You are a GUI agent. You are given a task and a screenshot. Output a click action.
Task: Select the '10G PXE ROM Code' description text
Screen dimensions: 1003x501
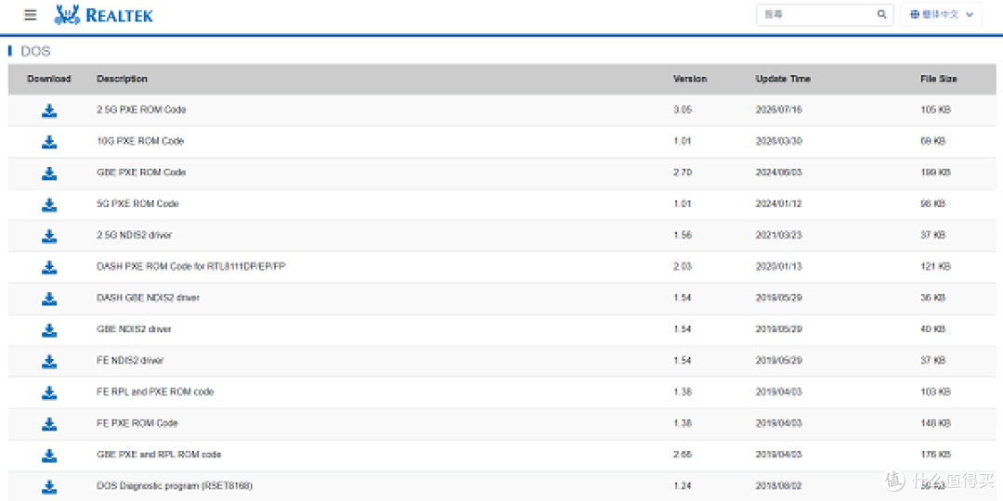pyautogui.click(x=140, y=141)
